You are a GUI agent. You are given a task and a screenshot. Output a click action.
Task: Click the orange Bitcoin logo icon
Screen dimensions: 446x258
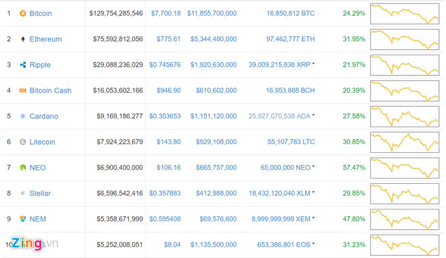(23, 13)
